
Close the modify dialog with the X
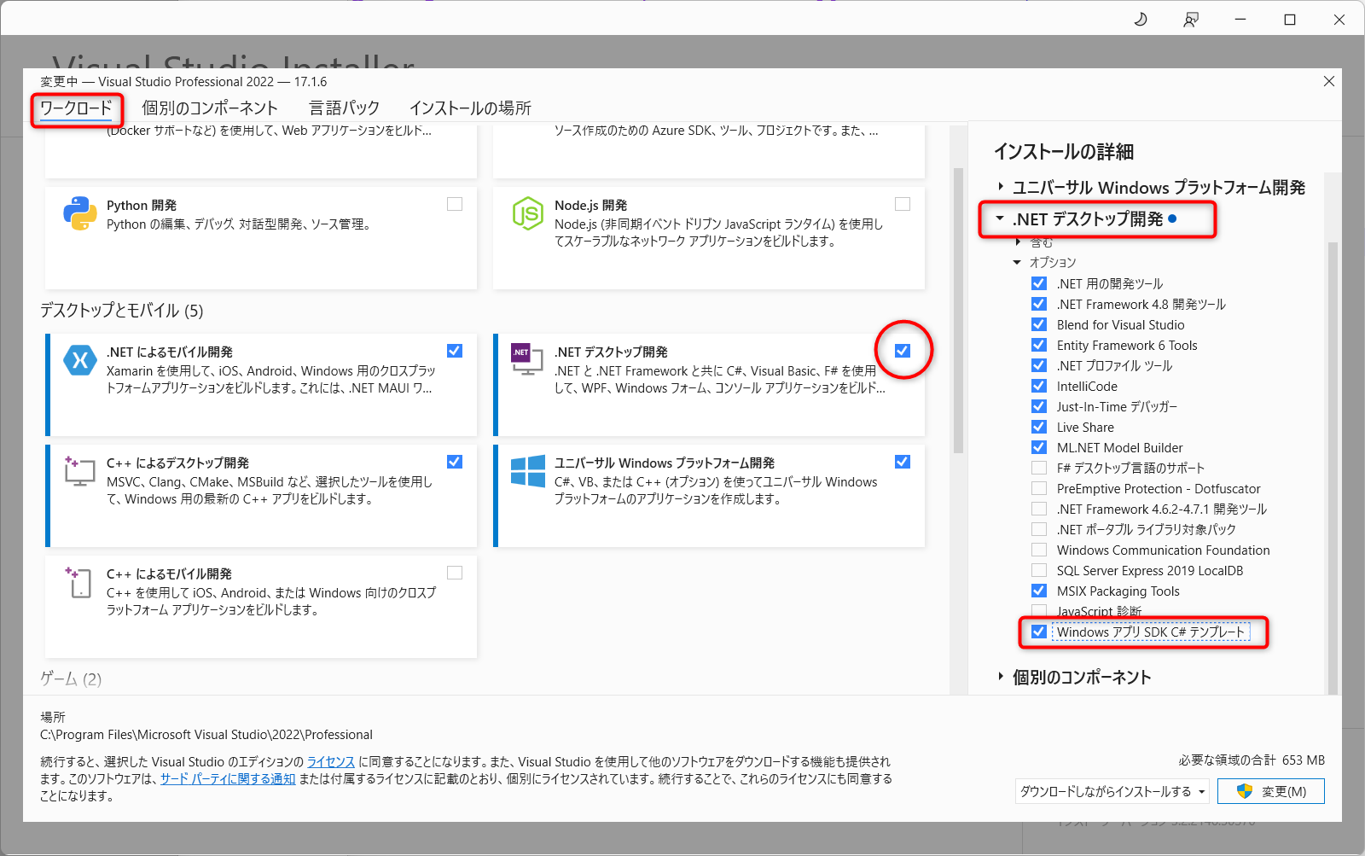(x=1328, y=81)
